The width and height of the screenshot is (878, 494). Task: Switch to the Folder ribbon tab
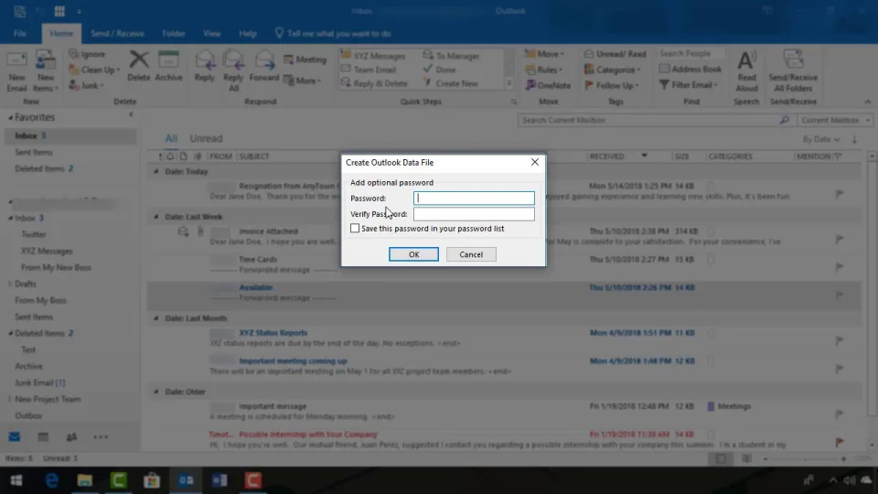(x=174, y=34)
